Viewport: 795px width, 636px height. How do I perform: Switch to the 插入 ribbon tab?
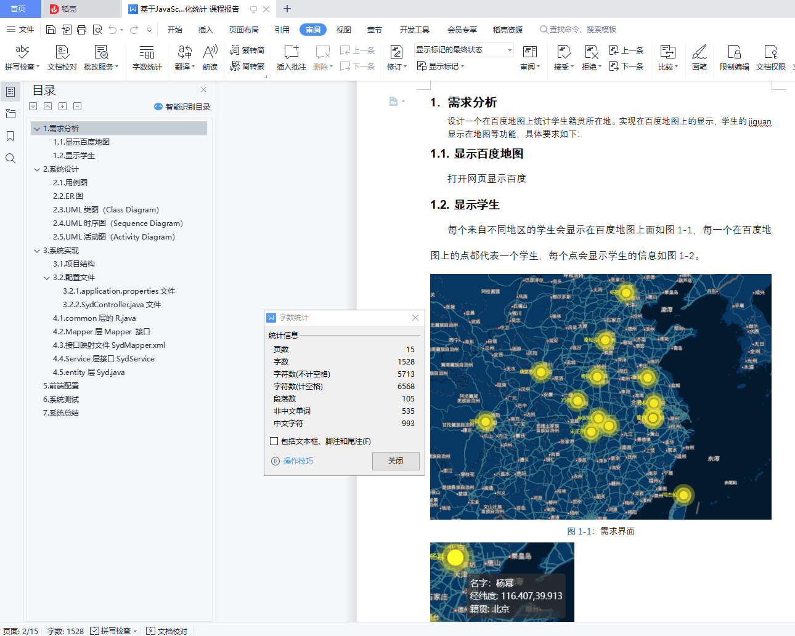click(x=205, y=30)
